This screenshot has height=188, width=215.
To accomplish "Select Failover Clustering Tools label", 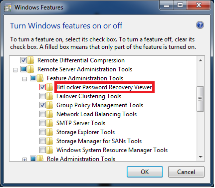I will pos(89,96).
